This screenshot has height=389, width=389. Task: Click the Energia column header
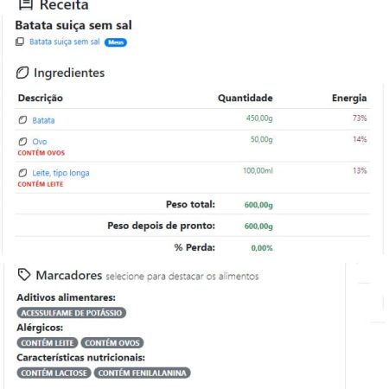tap(349, 98)
